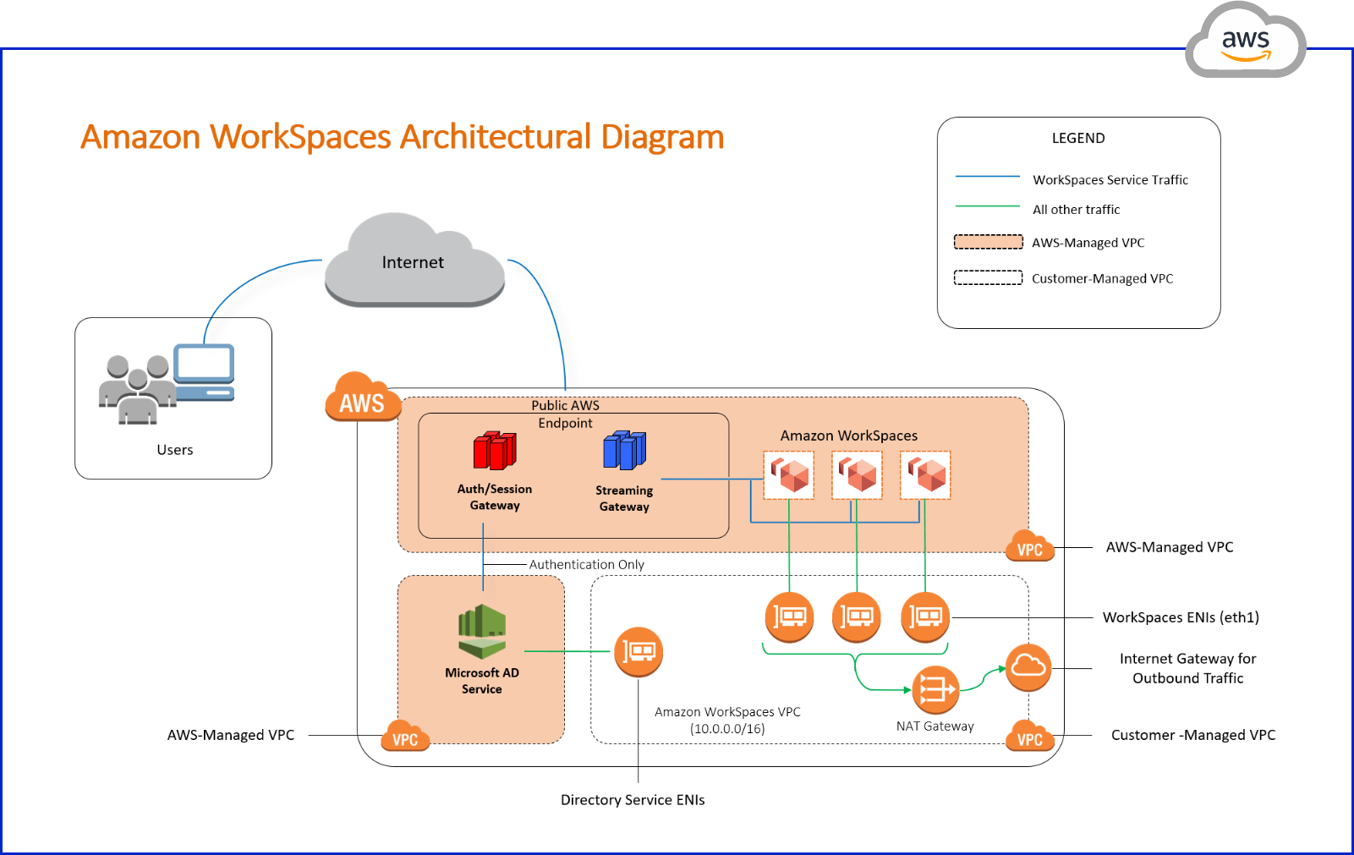Click the Amazon WorkSpaces heading label
The height and width of the screenshot is (855, 1354).
click(849, 436)
